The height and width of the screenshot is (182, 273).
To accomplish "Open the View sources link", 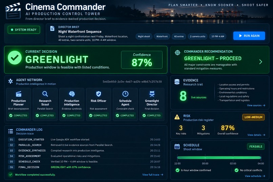I will point(256,105).
